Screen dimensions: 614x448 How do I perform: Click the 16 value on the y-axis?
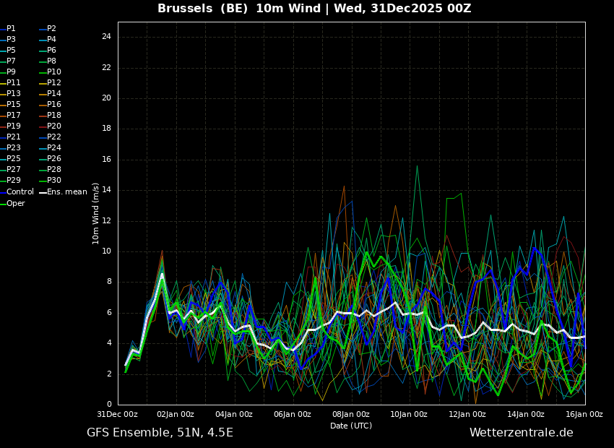tap(106, 160)
